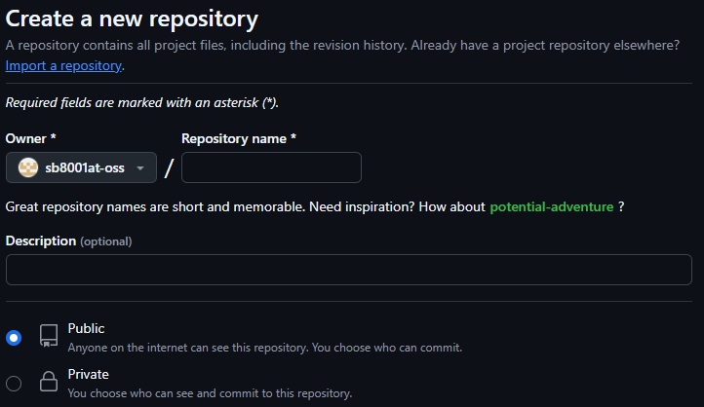Expand the owner selector caret arrow
Image resolution: width=704 pixels, height=407 pixels.
click(x=140, y=168)
